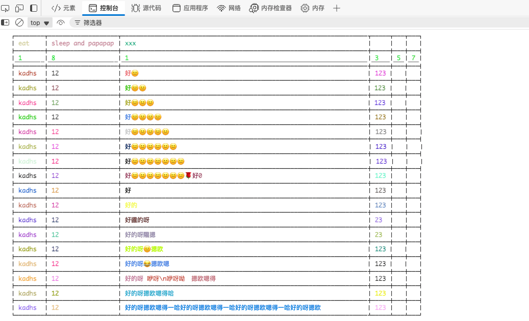This screenshot has width=529, height=321.
Task: Click the bug icon of 源代码 tab
Action: pos(136,8)
